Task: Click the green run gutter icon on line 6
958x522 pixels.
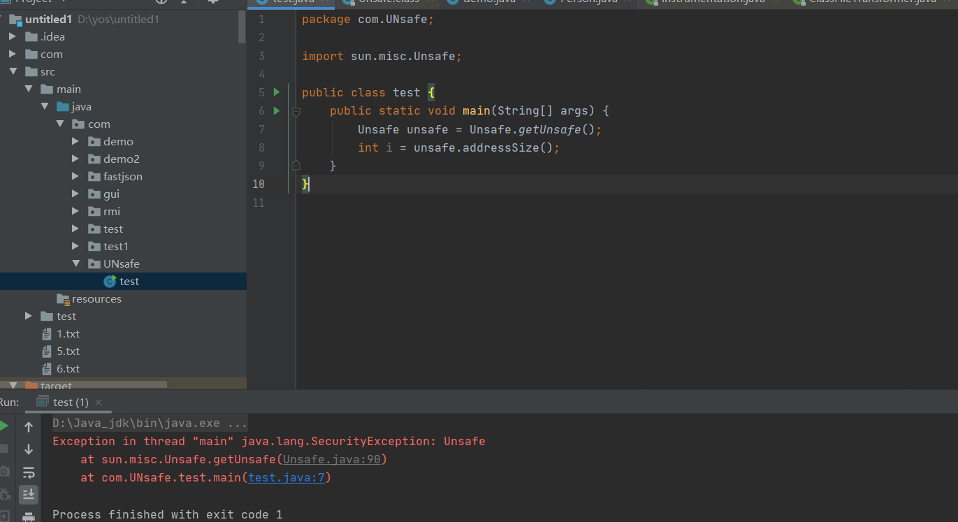Action: pyautogui.click(x=277, y=110)
